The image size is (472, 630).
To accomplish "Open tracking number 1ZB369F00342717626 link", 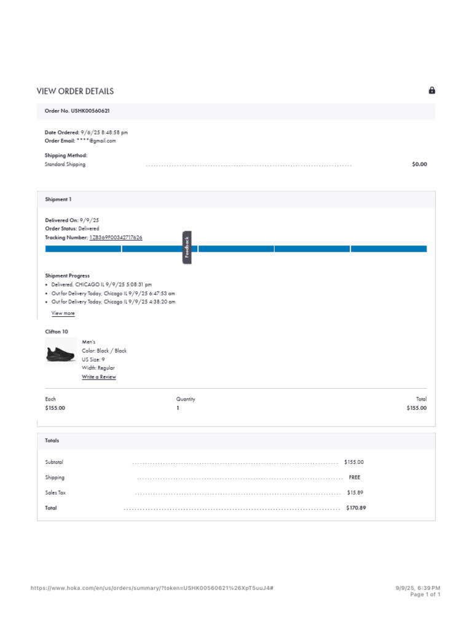I will [116, 237].
